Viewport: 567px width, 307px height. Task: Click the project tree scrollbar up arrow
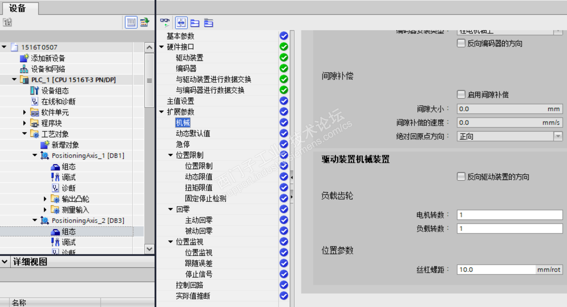tap(149, 47)
